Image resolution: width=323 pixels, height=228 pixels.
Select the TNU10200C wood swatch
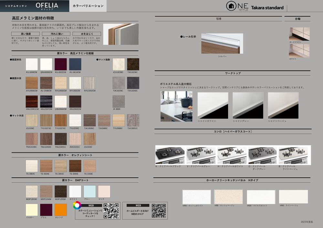(46, 139)
